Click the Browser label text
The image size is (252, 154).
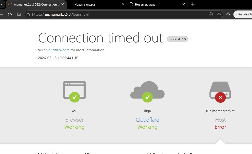tap(74, 120)
